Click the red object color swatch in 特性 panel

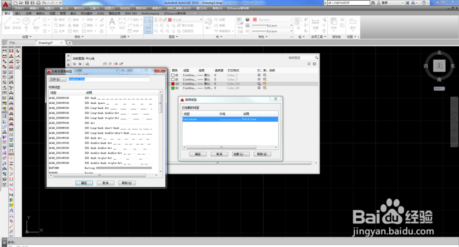click(255, 20)
